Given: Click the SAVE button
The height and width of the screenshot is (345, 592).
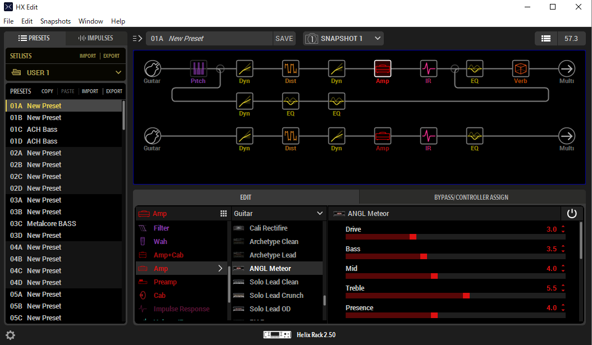Looking at the screenshot, I should click(x=284, y=39).
